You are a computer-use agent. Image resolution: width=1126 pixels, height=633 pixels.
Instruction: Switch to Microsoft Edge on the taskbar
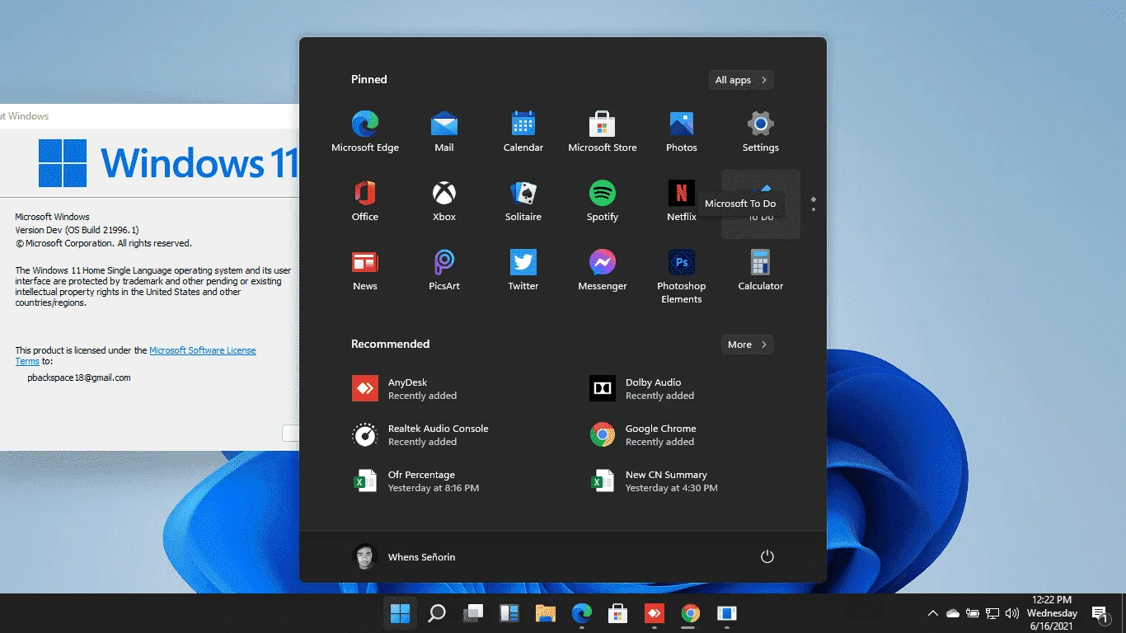tap(582, 613)
